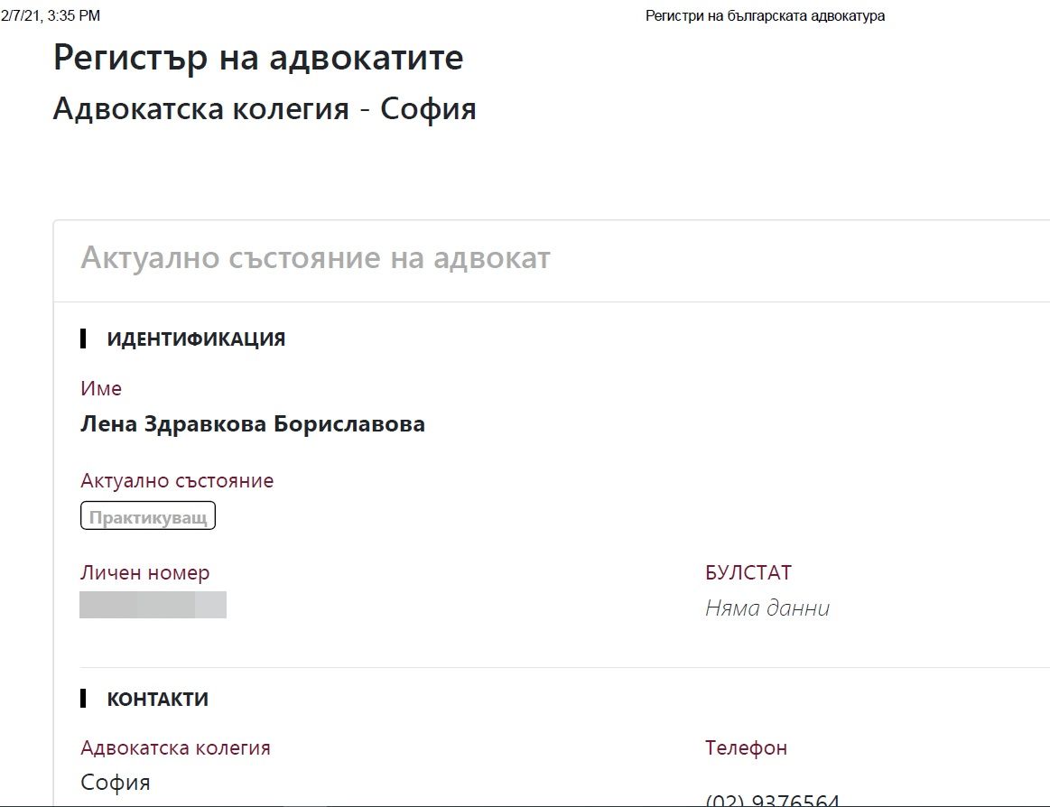The width and height of the screenshot is (1050, 807).
Task: Click the Актуално състояние field label
Action: (x=177, y=480)
